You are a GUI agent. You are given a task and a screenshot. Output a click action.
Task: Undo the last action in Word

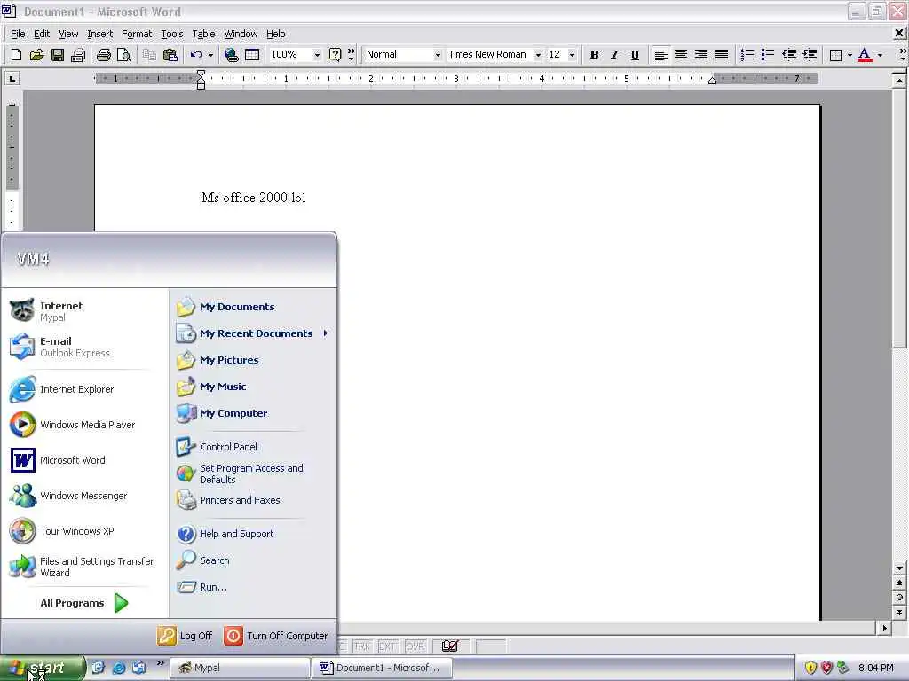coord(196,54)
